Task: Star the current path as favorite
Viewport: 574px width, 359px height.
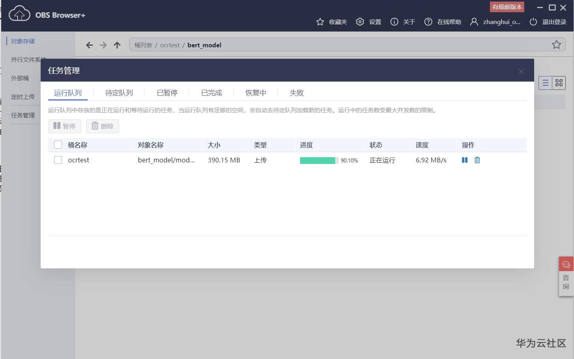Action: click(557, 45)
